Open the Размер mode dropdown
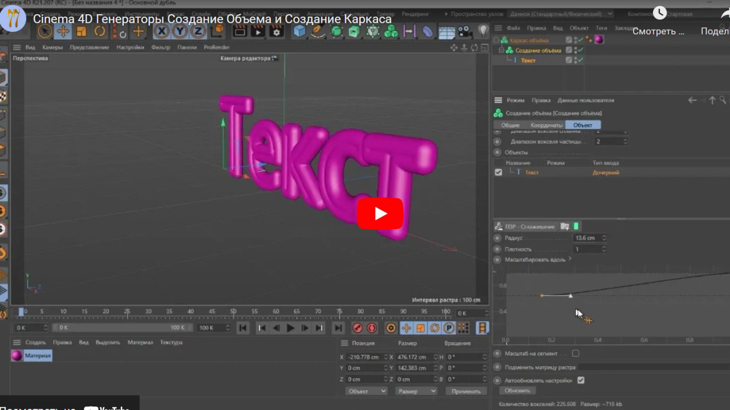 [x=416, y=391]
